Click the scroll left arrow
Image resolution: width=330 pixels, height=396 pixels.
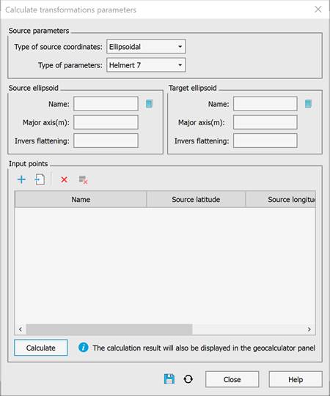(21, 329)
